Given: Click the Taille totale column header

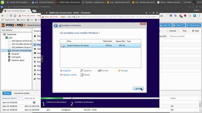Looking at the screenshot, I should 107,41.
